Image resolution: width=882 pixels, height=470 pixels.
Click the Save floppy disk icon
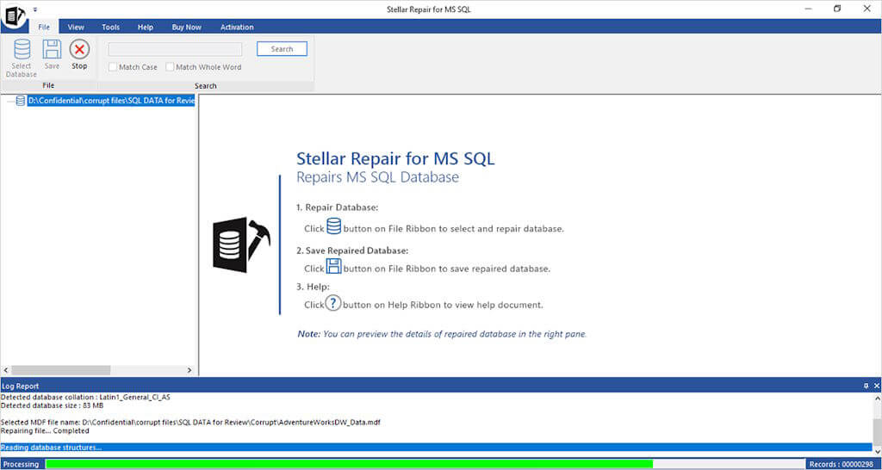tap(52, 50)
